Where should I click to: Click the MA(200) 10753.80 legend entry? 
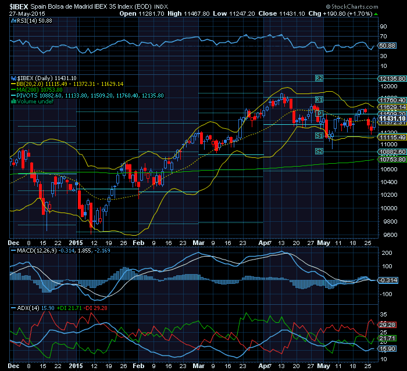(x=37, y=90)
